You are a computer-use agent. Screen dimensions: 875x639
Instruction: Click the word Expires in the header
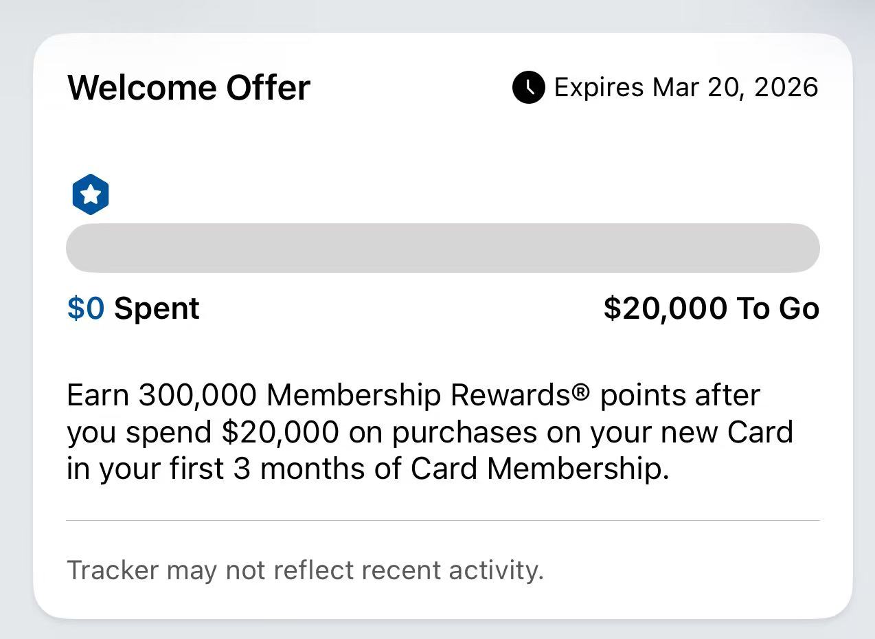coord(599,88)
